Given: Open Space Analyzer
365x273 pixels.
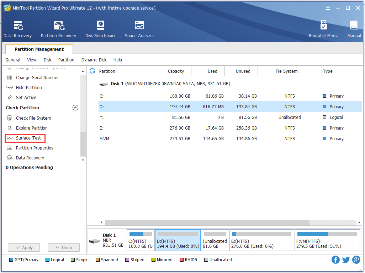Looking at the screenshot, I should (x=139, y=28).
